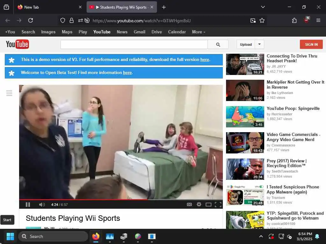The width and height of the screenshot is (326, 244).
Task: Bookmark this page with the star icon
Action: coord(262,20)
